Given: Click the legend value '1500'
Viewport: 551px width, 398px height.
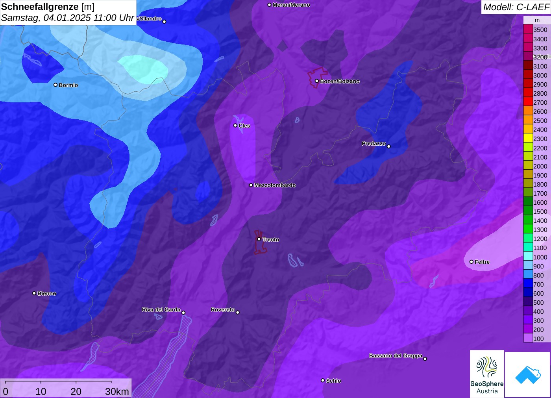Looking at the screenshot, I should coord(540,211).
